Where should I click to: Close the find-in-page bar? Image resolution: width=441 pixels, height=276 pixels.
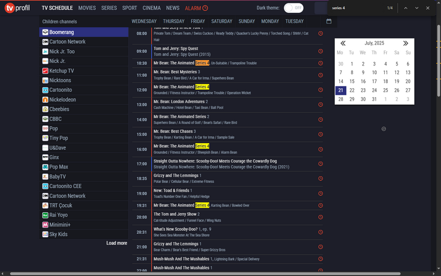click(x=428, y=8)
